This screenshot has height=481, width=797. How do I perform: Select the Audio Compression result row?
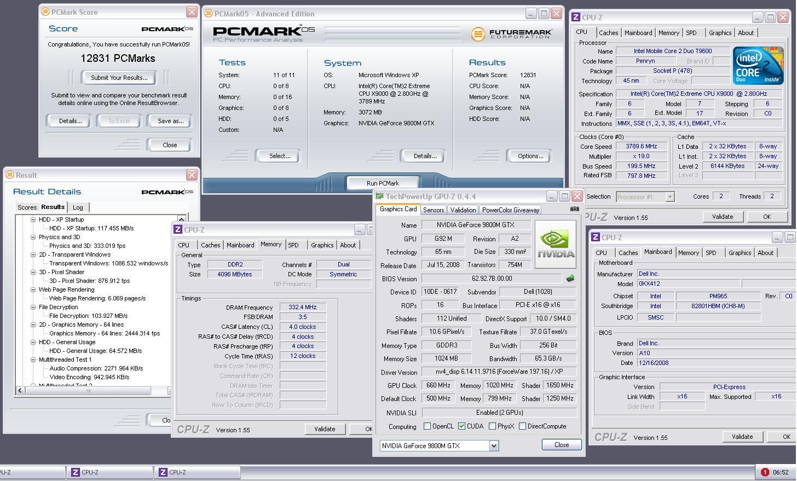[x=96, y=368]
